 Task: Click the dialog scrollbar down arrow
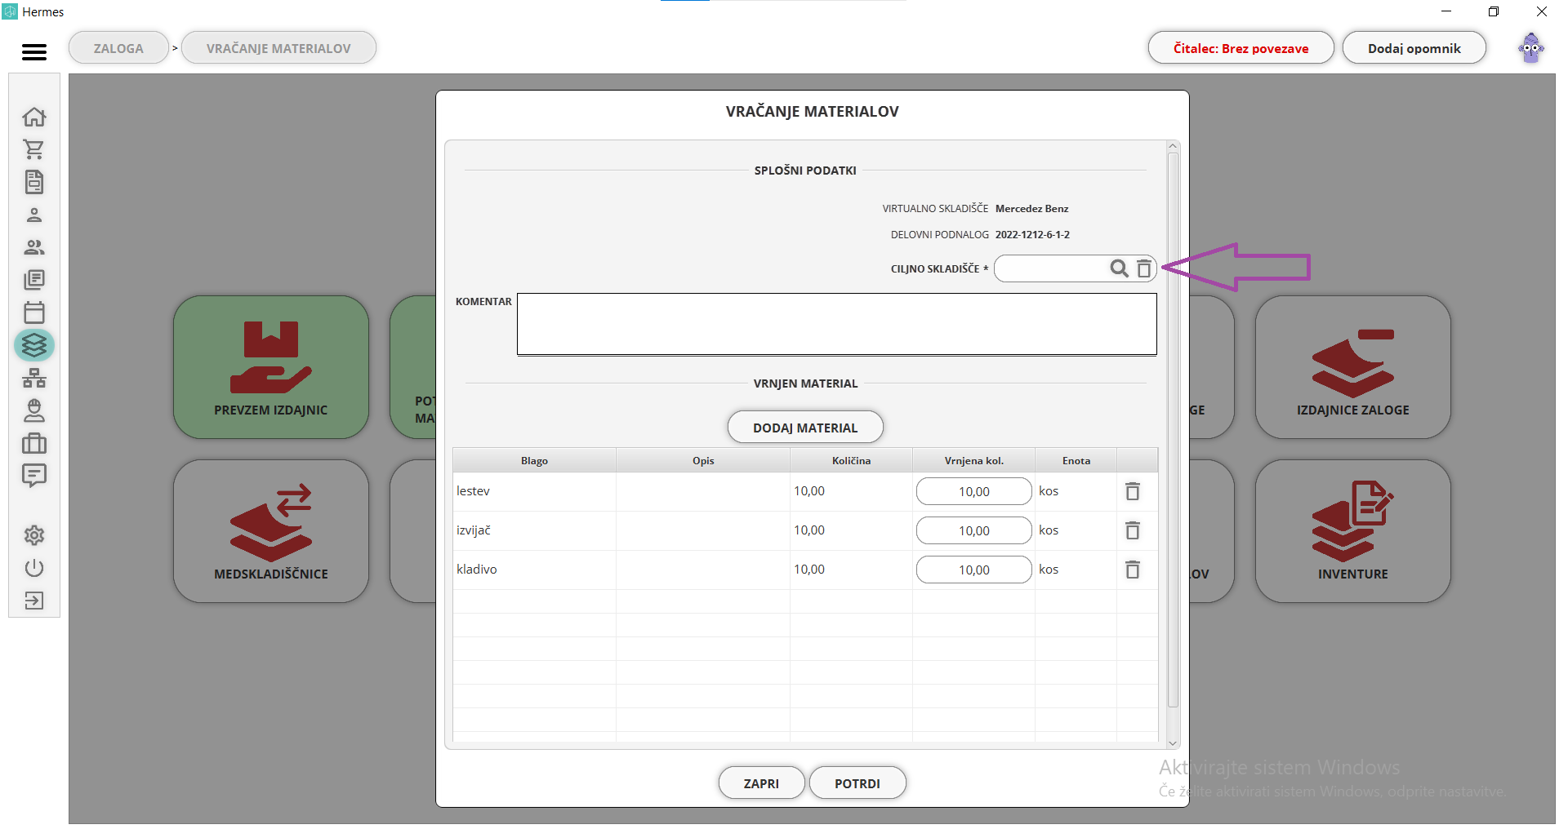point(1173,743)
